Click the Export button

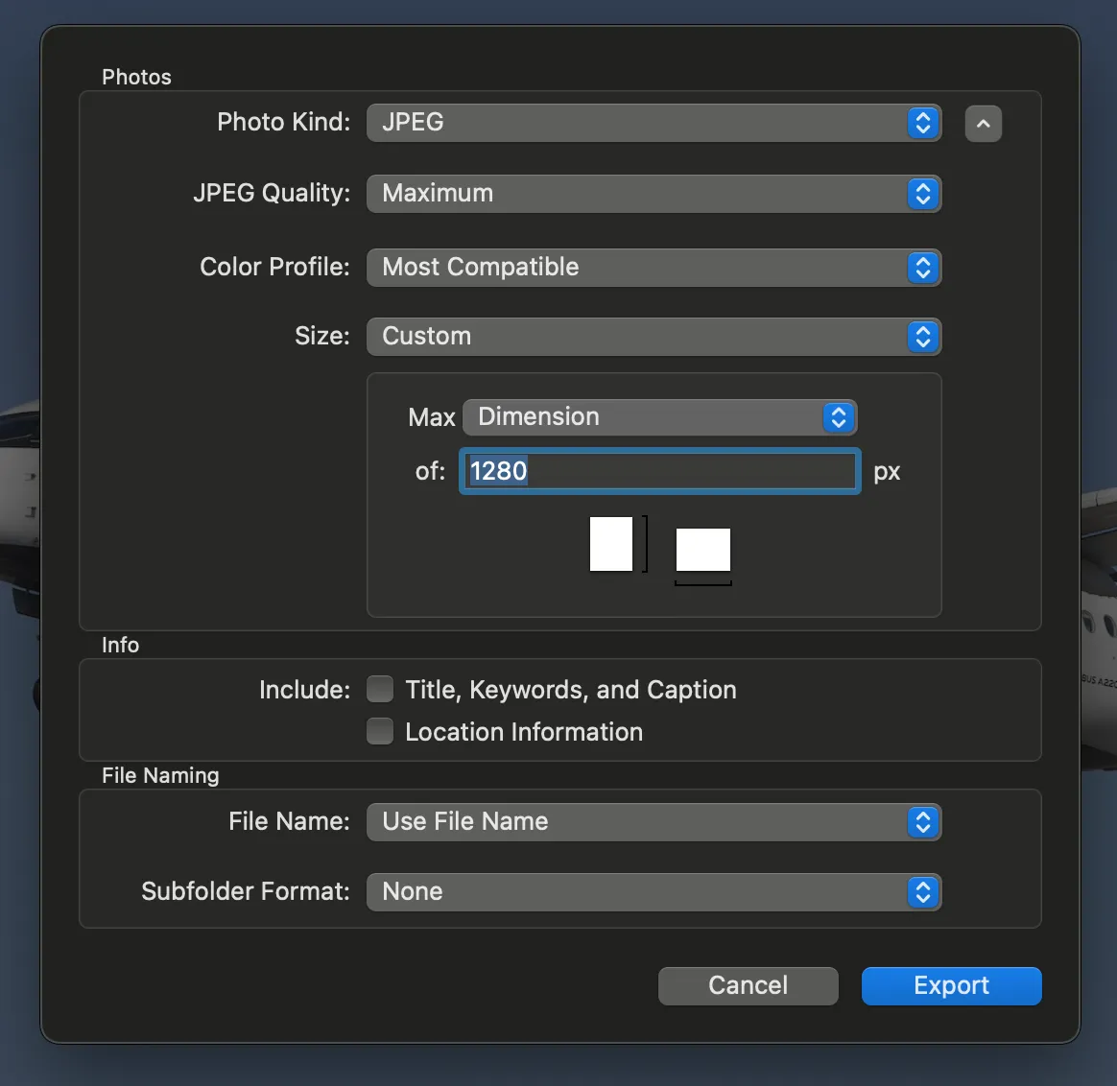click(x=950, y=985)
